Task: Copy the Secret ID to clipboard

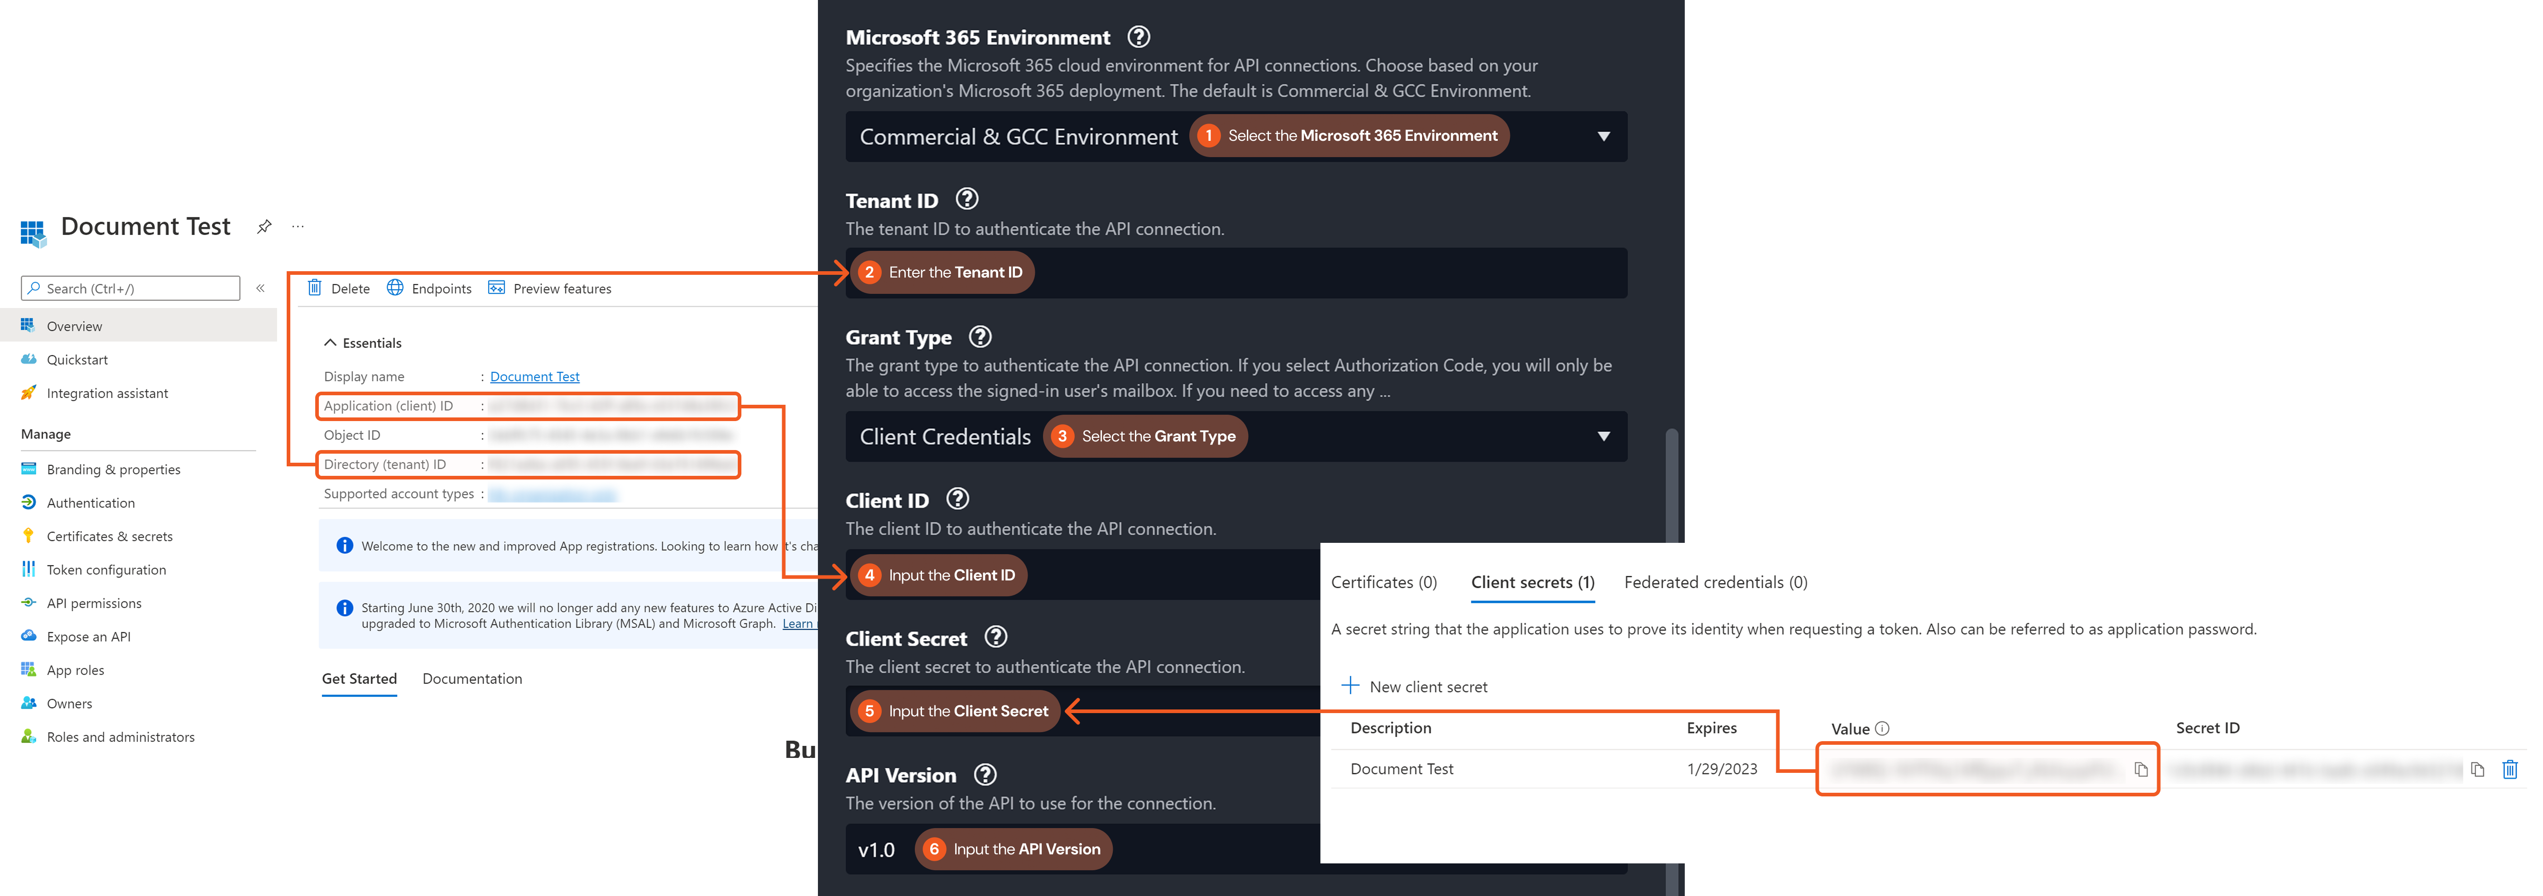Action: tap(2477, 770)
